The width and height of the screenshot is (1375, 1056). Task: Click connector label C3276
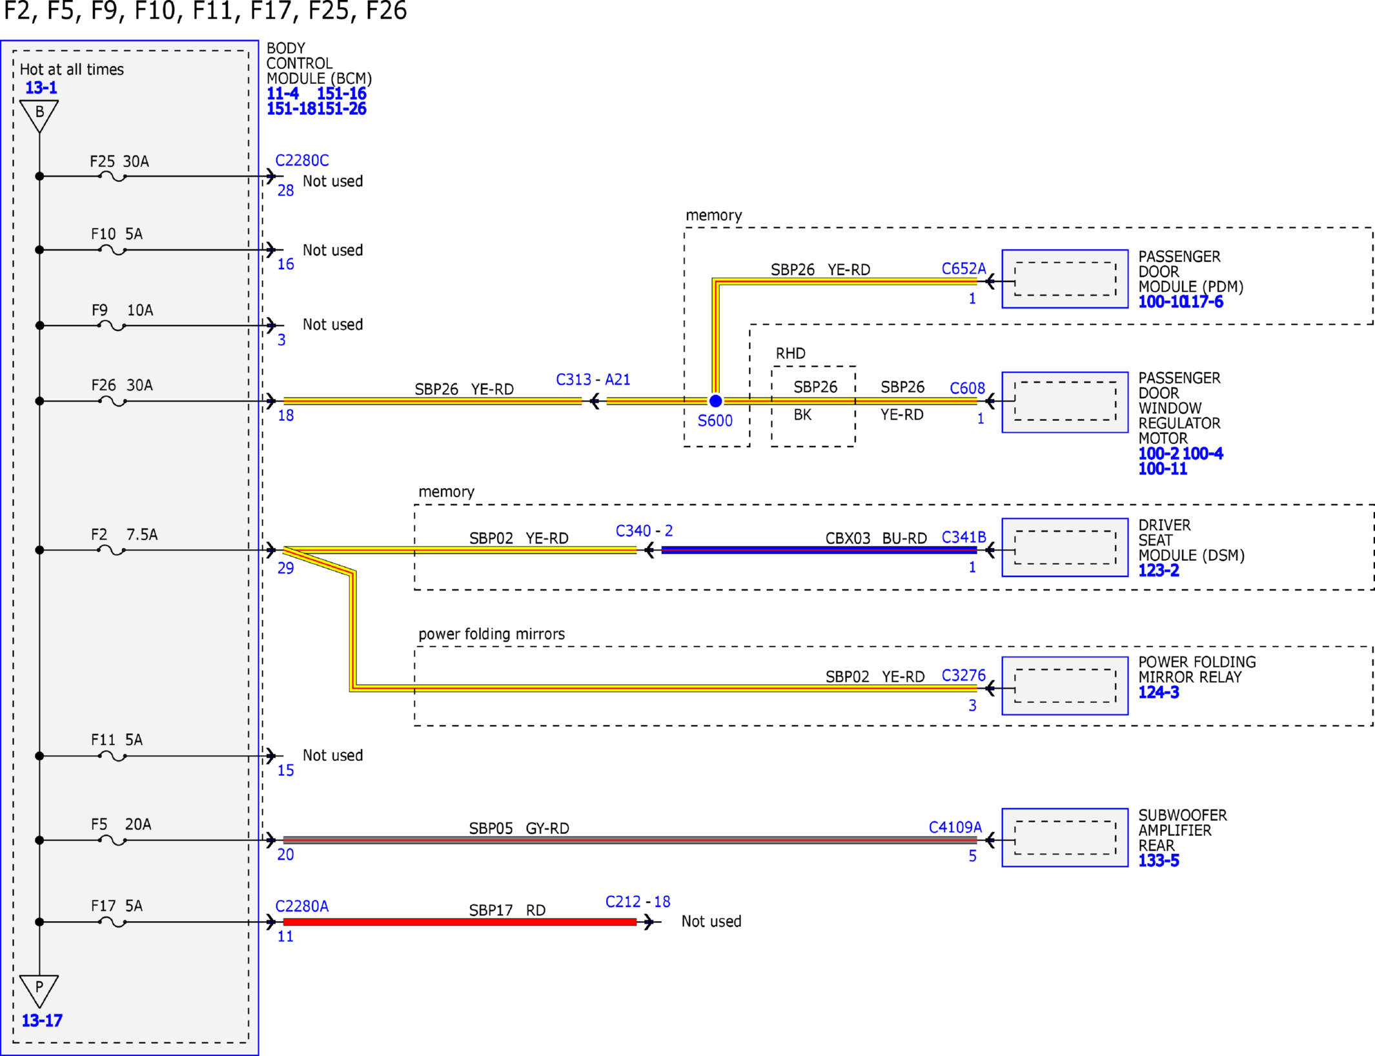pos(964,675)
